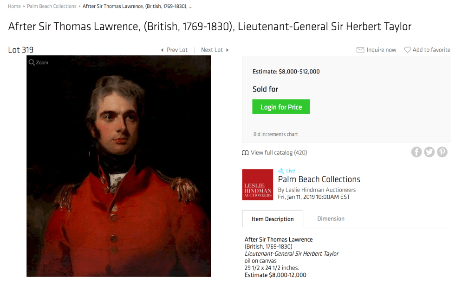The width and height of the screenshot is (475, 284).
Task: Click the portrait painting image
Action: click(x=119, y=166)
